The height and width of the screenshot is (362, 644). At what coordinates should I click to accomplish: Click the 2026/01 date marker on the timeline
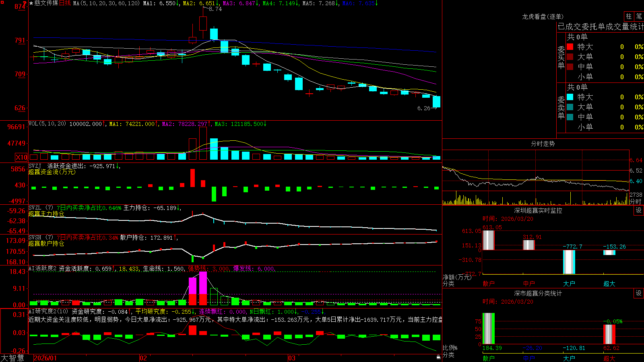pos(45,358)
